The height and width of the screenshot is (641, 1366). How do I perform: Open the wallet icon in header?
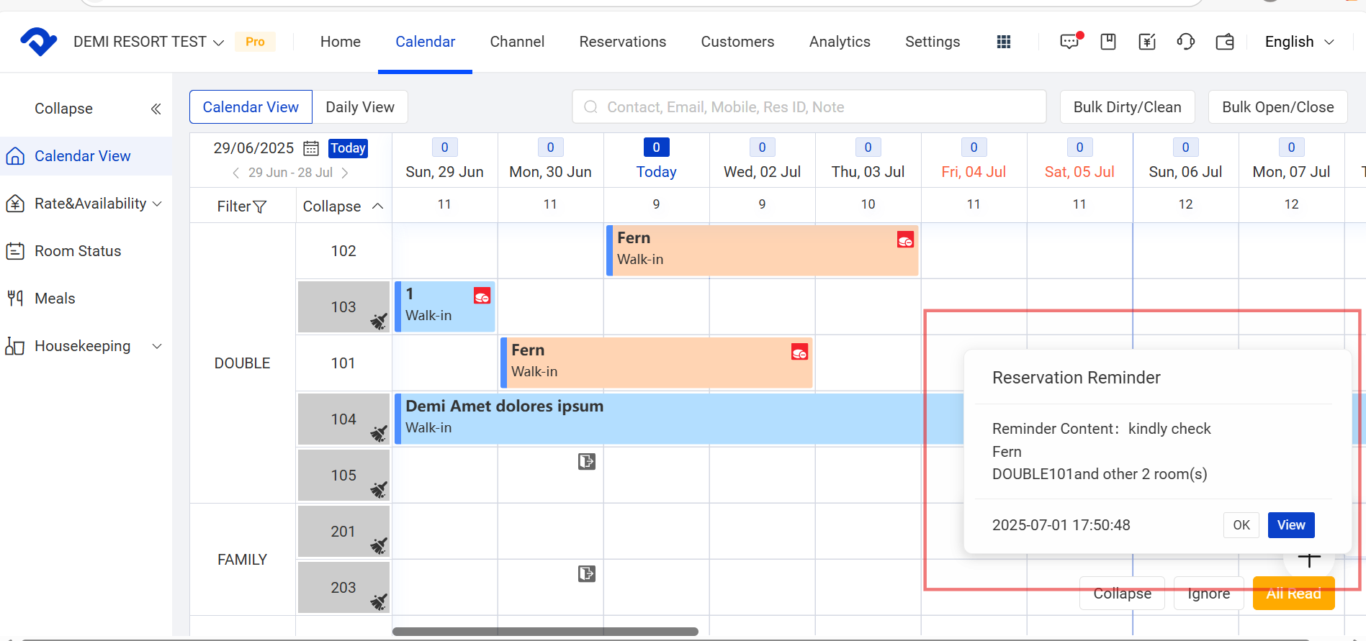(1224, 42)
